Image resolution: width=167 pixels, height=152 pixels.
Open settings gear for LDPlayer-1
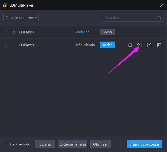click(130, 45)
